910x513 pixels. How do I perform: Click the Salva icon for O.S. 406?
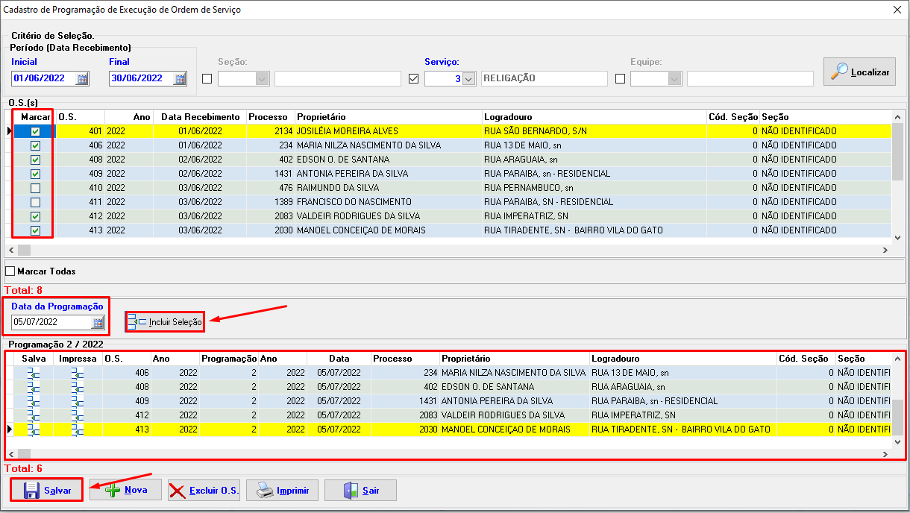pyautogui.click(x=34, y=373)
